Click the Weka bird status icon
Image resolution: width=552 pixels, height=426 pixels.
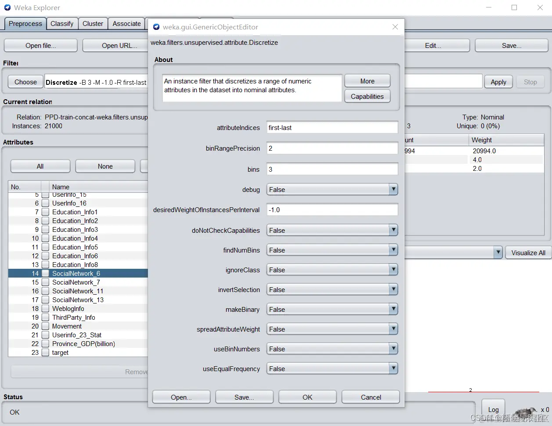coord(526,412)
